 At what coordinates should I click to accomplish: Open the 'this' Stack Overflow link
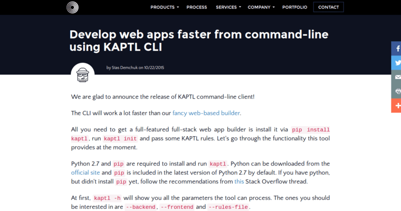(x=239, y=181)
